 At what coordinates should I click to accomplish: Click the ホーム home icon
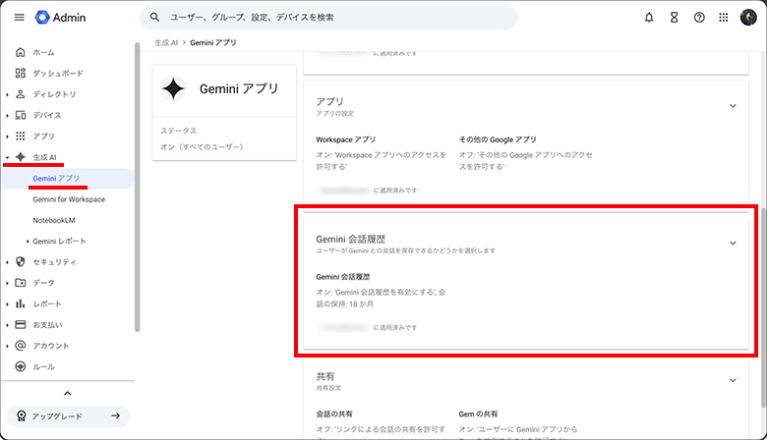click(20, 52)
